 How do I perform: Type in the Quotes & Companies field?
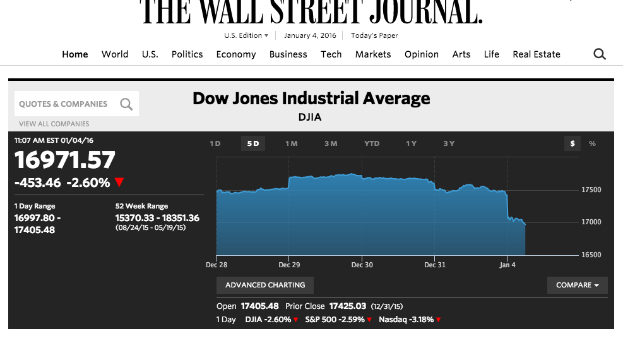coord(63,104)
